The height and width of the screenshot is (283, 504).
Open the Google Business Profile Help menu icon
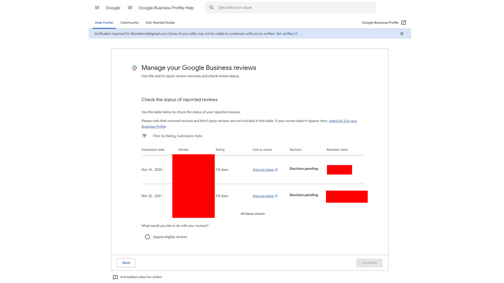click(130, 7)
